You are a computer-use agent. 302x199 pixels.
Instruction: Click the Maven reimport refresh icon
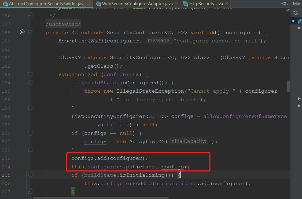[x=295, y=12]
